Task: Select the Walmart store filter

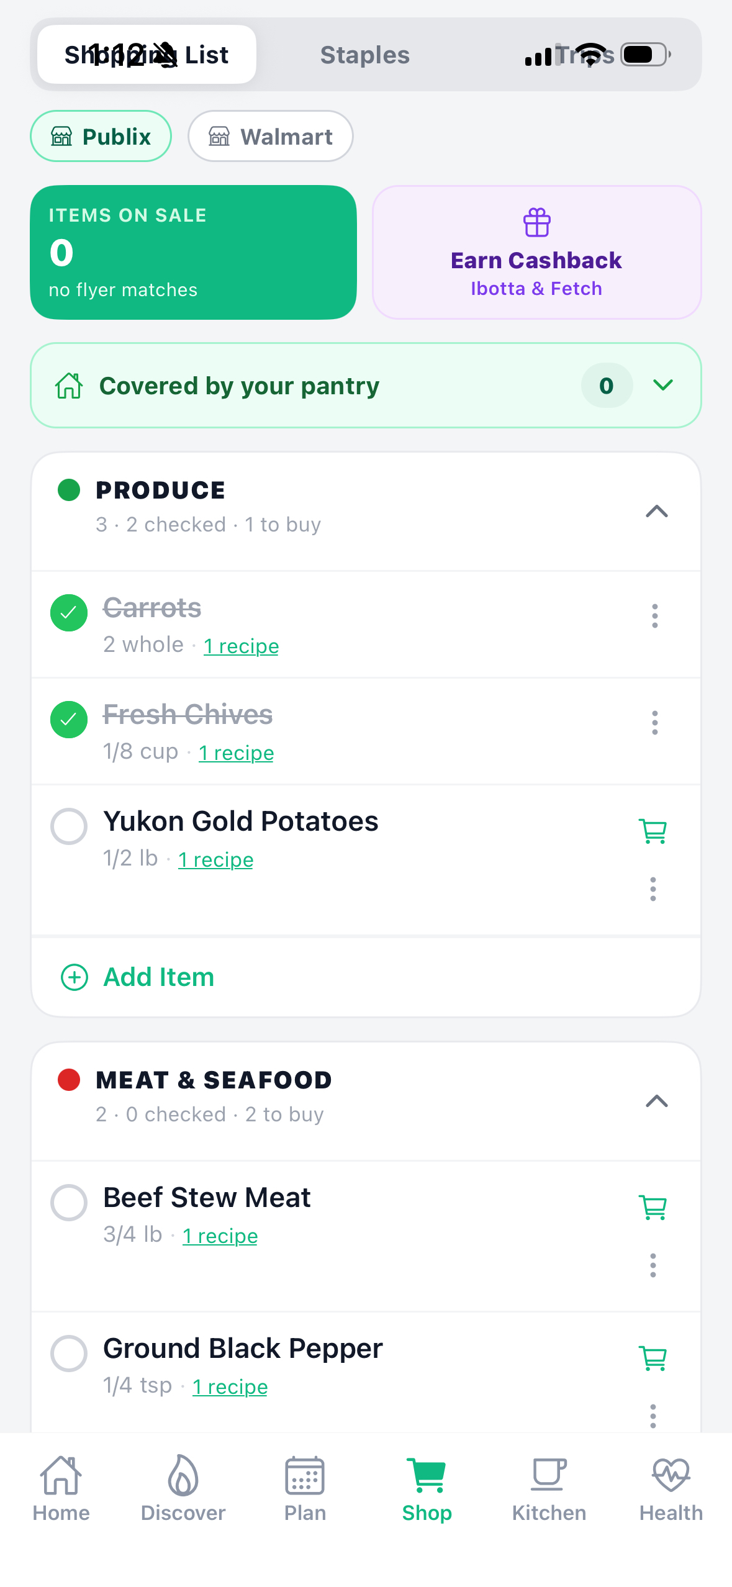Action: point(271,137)
